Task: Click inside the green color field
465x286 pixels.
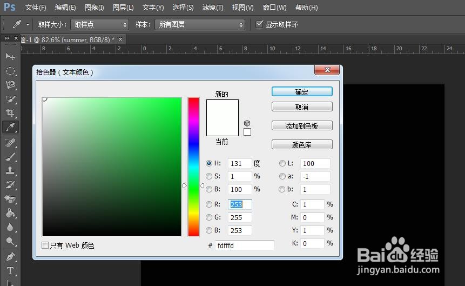Action: (112, 167)
